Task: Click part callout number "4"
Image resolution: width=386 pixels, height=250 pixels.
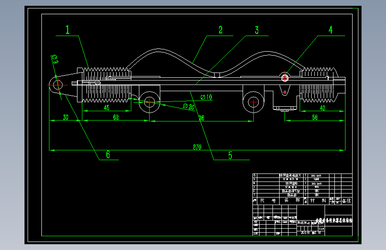Action: [331, 30]
